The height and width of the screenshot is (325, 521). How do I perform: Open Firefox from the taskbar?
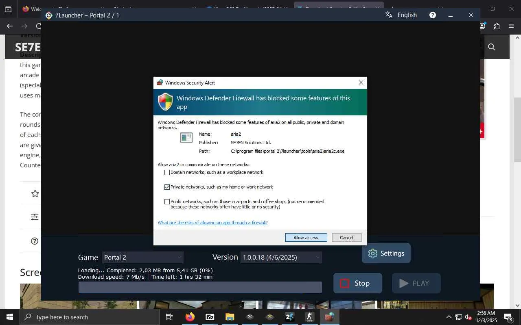point(190,317)
